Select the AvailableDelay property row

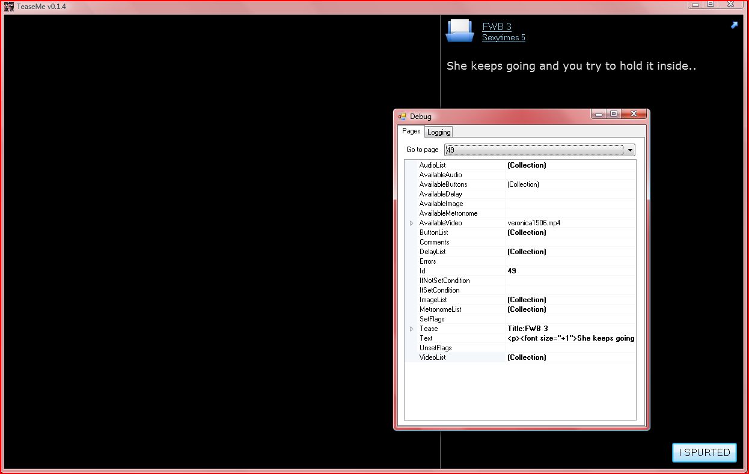(x=520, y=194)
